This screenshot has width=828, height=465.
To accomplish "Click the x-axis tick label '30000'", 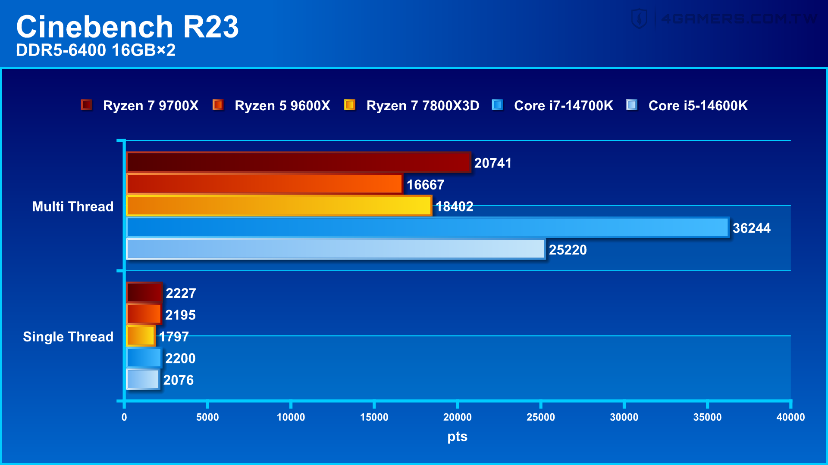I will [624, 417].
